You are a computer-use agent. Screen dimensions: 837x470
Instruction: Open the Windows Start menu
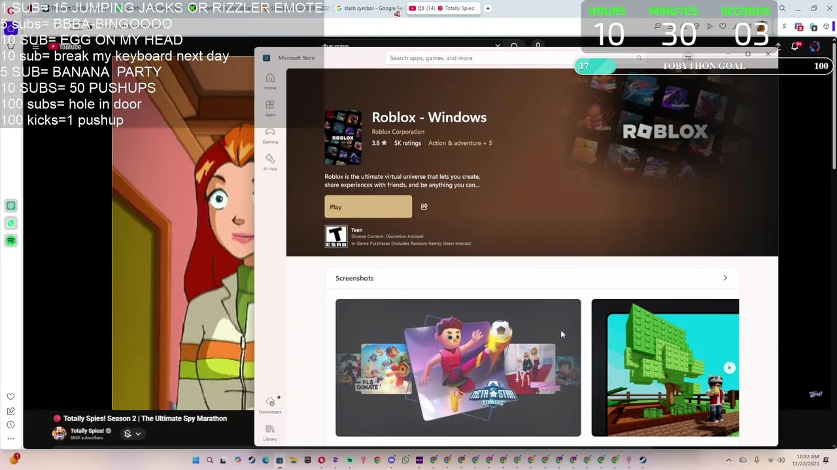(196, 460)
